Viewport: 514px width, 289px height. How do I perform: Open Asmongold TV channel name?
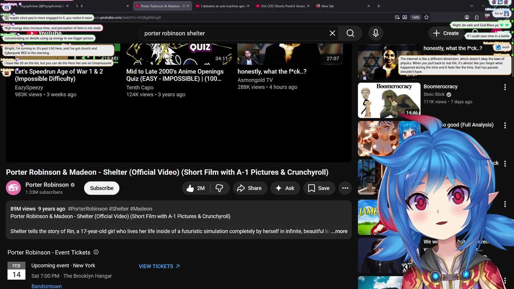coord(255,80)
